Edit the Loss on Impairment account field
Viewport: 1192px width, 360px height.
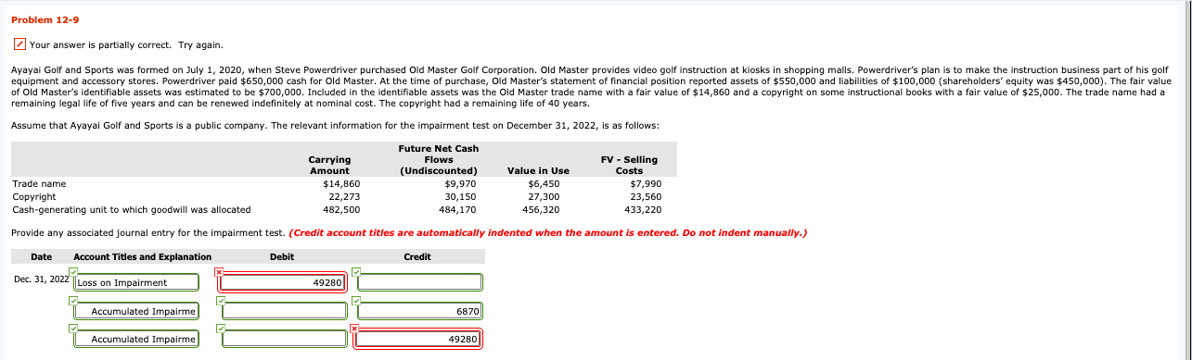[x=136, y=282]
